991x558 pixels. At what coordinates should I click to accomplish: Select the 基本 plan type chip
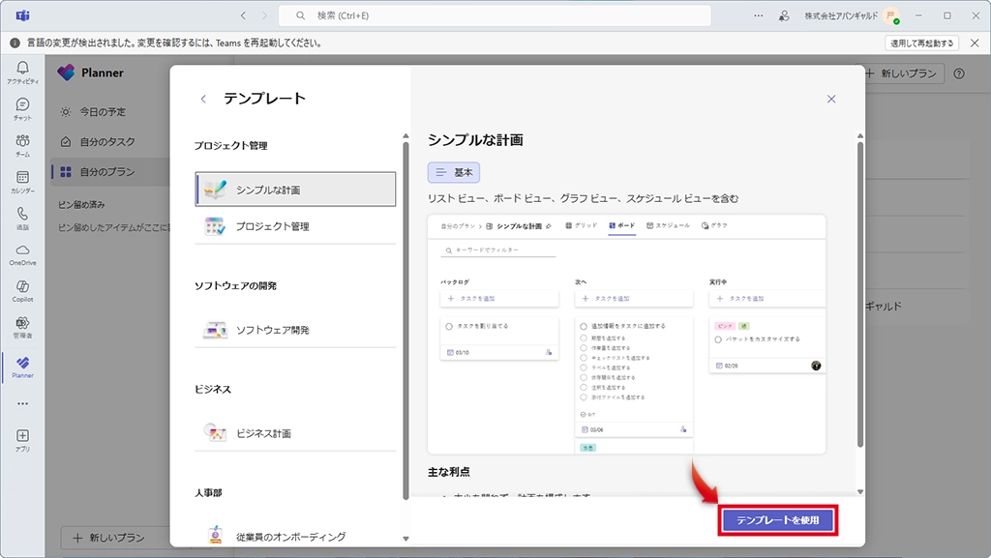click(x=454, y=172)
